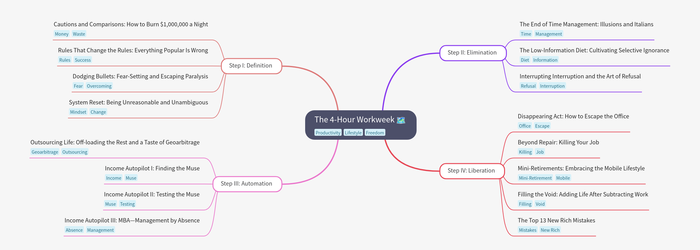Select 'Income Autopilot II: Testing the Muse'

152,194
